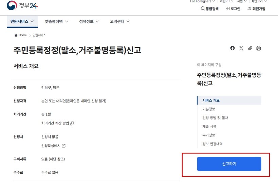Copy page link with paperclip icon

pos(250,48)
